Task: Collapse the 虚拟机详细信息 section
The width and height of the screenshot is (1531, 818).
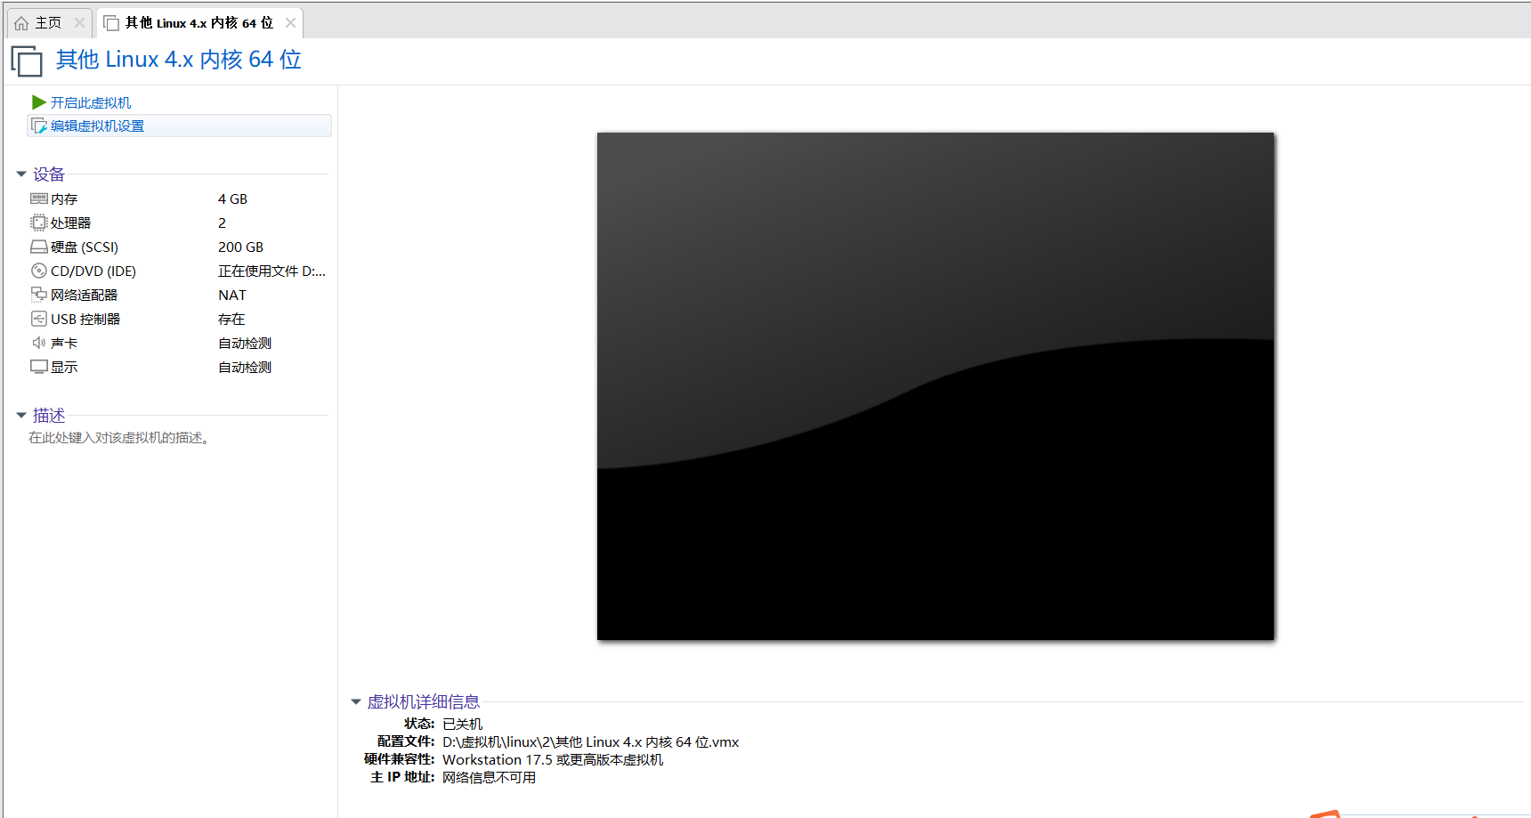Action: coord(356,702)
